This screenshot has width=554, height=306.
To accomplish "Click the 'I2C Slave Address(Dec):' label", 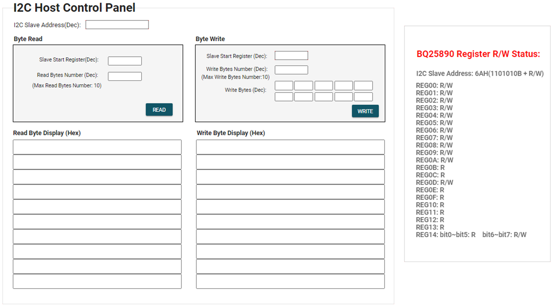I will [x=47, y=25].
